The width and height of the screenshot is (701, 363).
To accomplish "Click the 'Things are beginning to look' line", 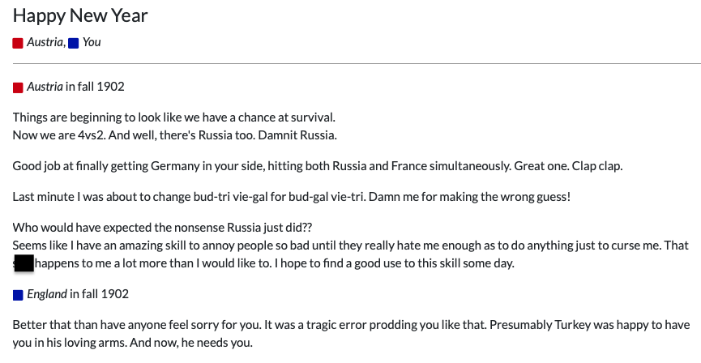I will (x=174, y=117).
